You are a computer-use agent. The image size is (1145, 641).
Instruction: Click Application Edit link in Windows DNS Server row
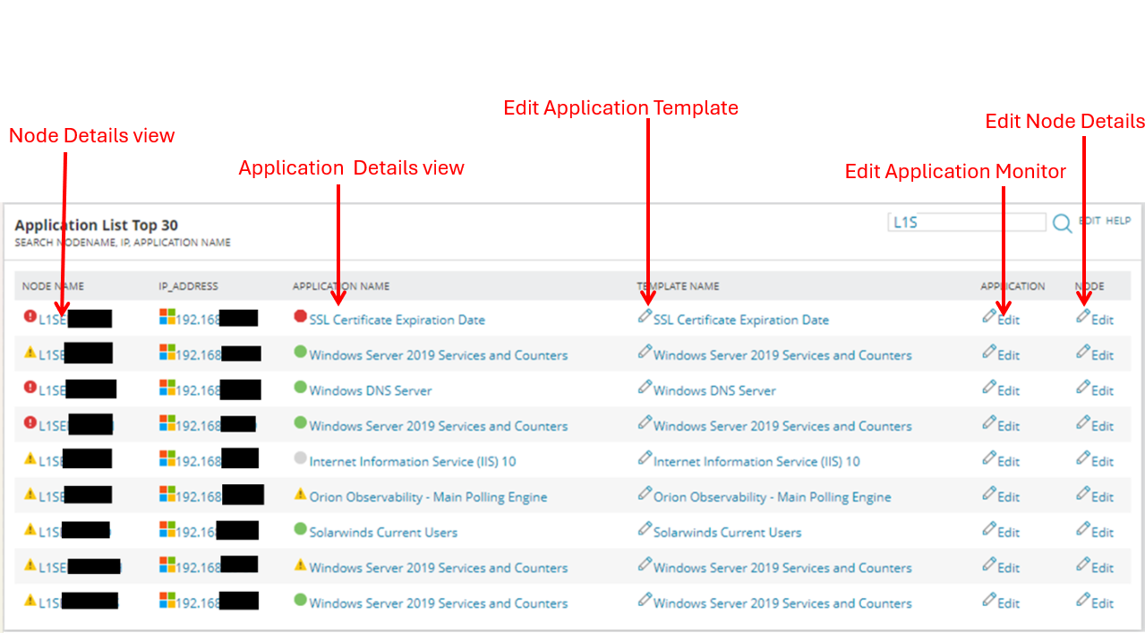point(1009,390)
